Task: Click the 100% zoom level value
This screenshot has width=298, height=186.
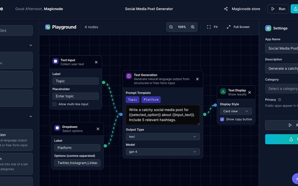Action: click(x=182, y=27)
